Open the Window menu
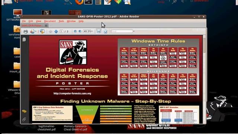The image size is (238, 134). 71,21
